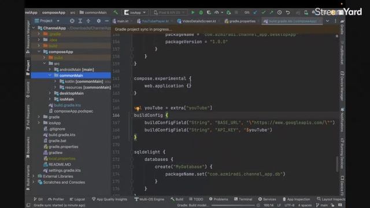Click editor tabs more options icon

[x=335, y=21]
